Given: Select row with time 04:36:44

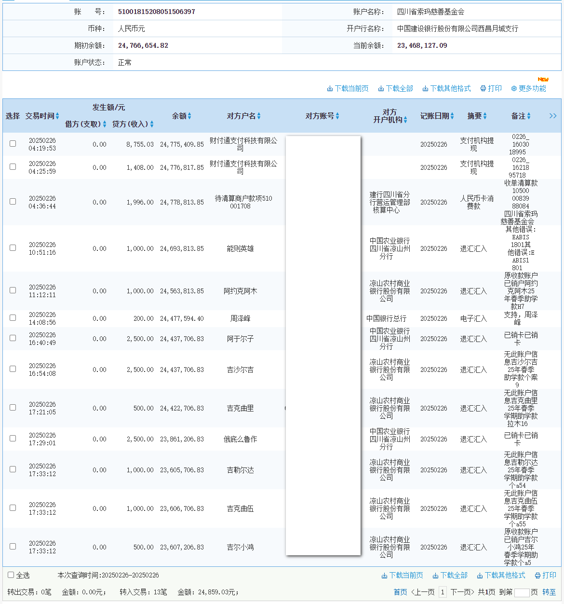Looking at the screenshot, I should 13,201.
